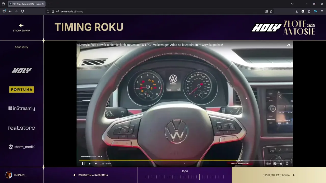
Task: Click the Sponsorzy sidebar label
Action: click(x=22, y=47)
